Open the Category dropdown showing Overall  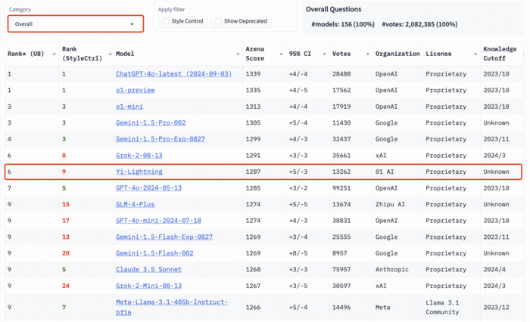[74, 24]
